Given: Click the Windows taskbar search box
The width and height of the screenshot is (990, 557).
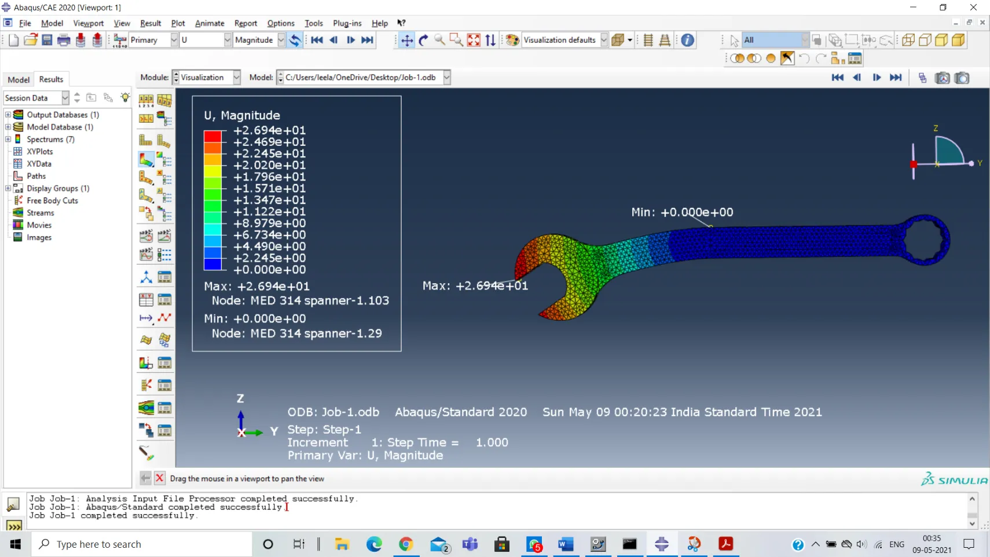Looking at the screenshot, I should 142,544.
